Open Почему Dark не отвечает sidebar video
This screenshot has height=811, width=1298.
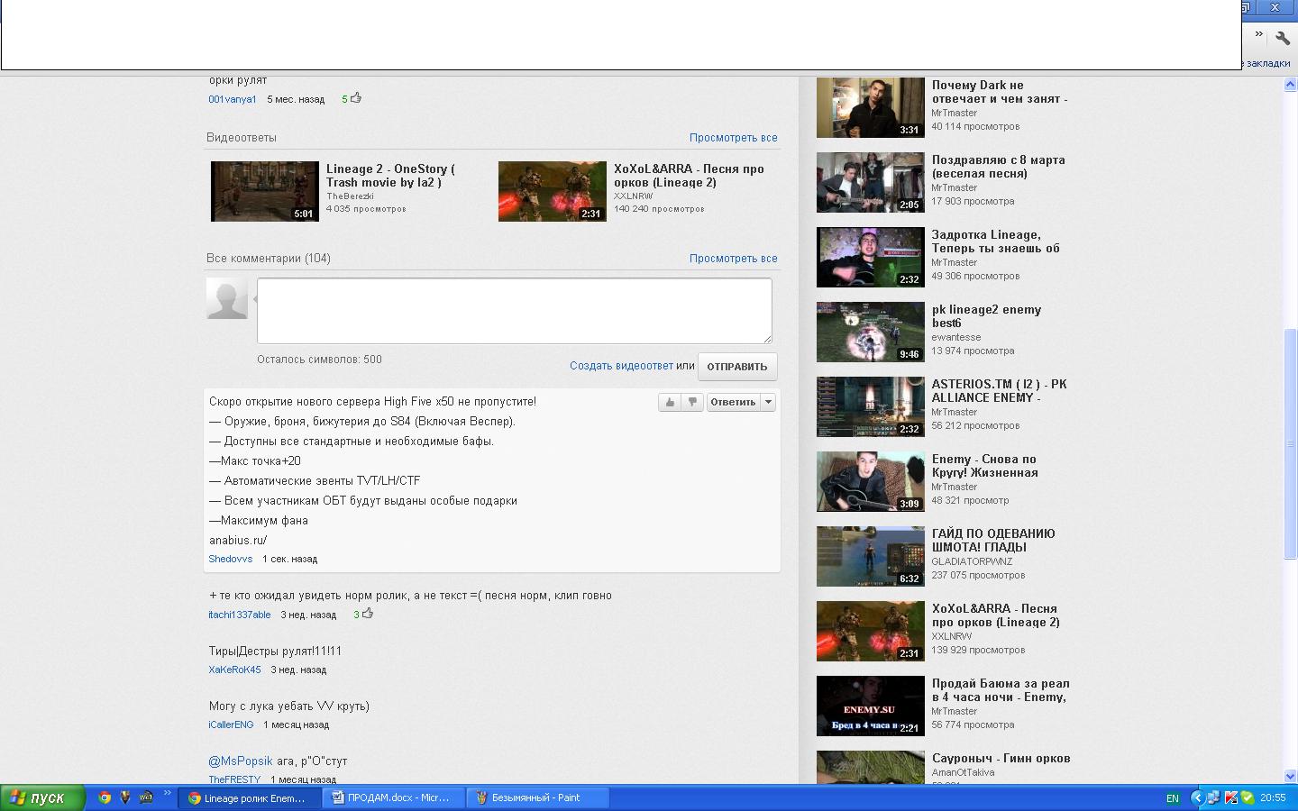[x=1000, y=92]
